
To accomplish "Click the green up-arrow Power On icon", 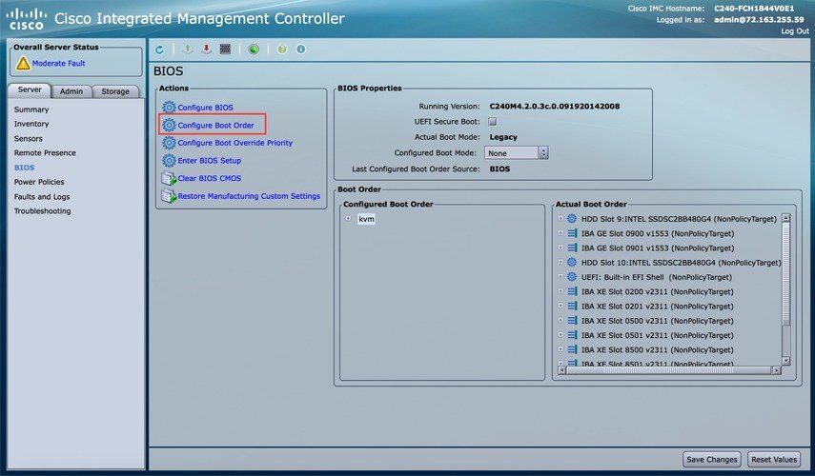I will [188, 50].
